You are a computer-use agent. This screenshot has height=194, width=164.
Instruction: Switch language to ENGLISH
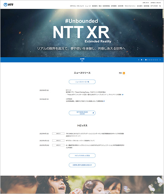[159, 2]
